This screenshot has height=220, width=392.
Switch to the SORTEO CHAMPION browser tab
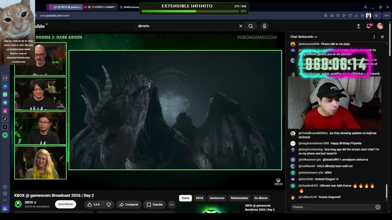pyautogui.click(x=100, y=7)
